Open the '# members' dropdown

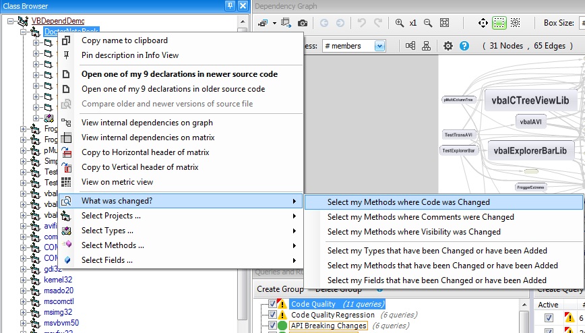[x=379, y=46]
